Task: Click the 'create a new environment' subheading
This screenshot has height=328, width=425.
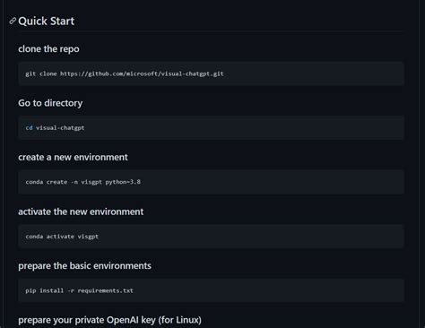Action: (73, 157)
